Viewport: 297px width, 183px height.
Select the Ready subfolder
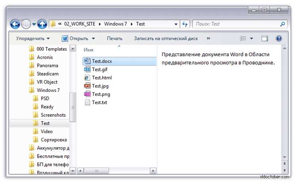(x=44, y=107)
